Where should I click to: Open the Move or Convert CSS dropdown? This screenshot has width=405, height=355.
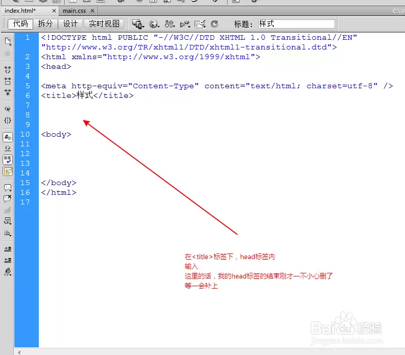tap(8, 233)
